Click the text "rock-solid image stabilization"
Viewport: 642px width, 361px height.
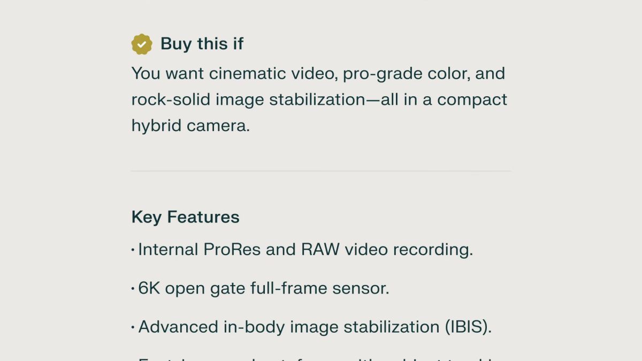tap(250, 99)
